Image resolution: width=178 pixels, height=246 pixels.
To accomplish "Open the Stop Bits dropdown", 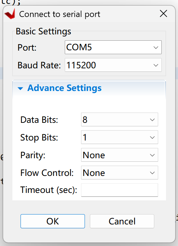I will tap(120, 137).
